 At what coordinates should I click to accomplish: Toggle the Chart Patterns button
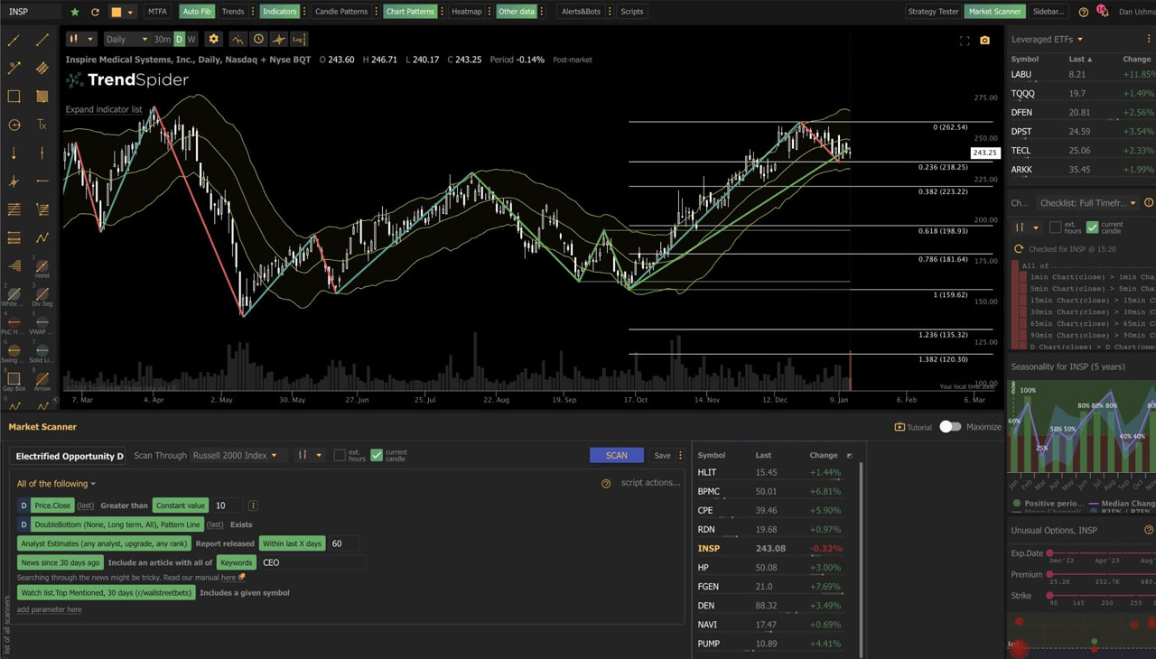pyautogui.click(x=410, y=12)
